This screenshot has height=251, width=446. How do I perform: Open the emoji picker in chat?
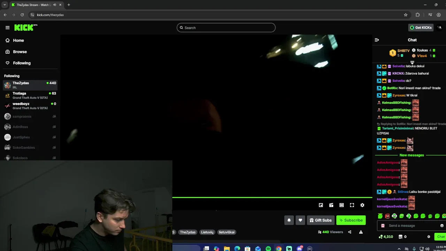pyautogui.click(x=442, y=226)
